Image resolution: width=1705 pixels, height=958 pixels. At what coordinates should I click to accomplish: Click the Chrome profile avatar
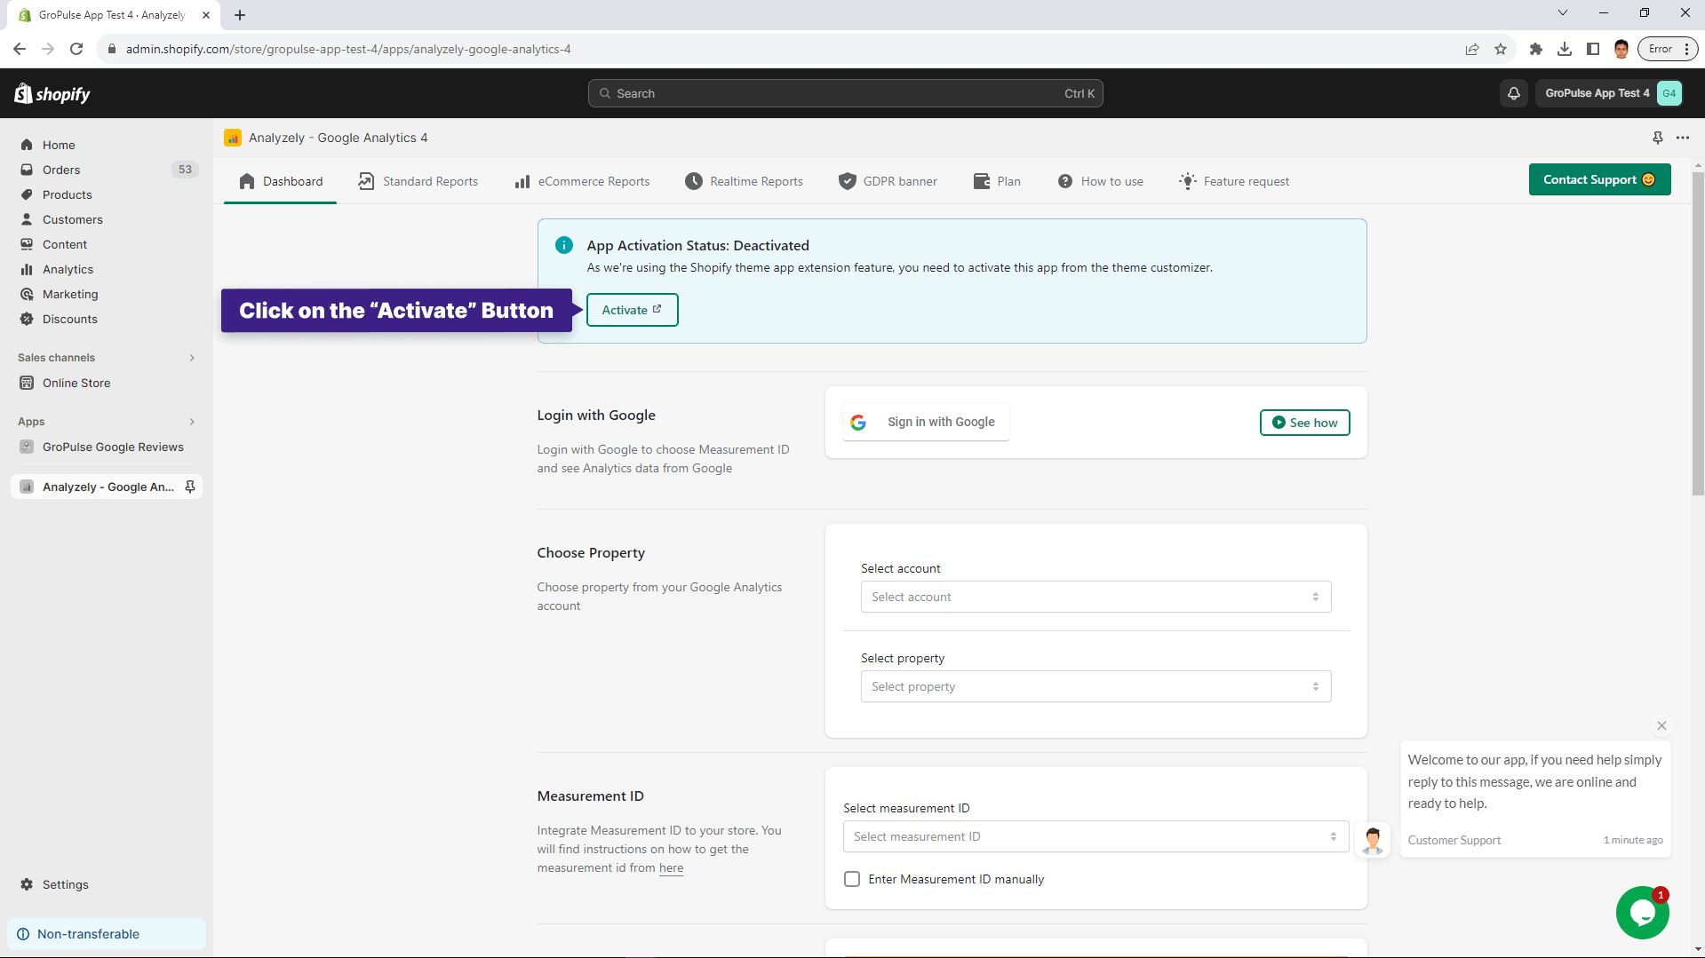coord(1621,49)
